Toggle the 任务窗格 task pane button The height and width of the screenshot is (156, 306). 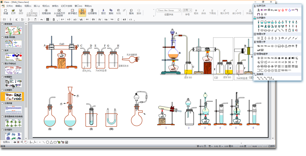[92, 11]
